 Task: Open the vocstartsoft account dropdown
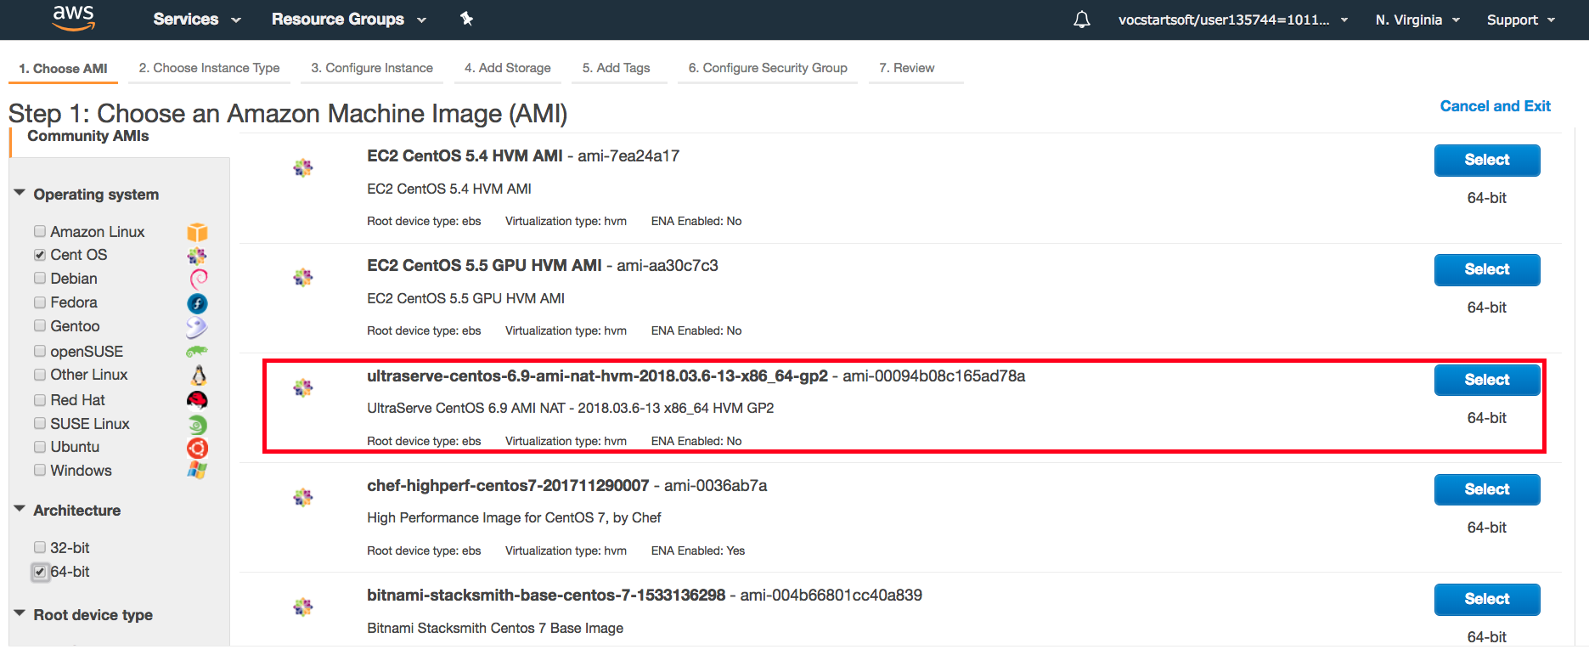(x=1233, y=20)
